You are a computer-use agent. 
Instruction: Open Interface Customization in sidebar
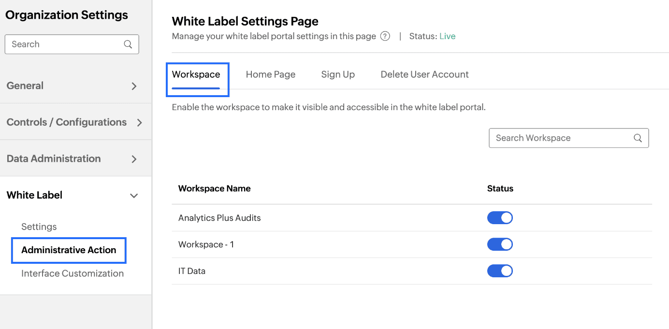(73, 273)
